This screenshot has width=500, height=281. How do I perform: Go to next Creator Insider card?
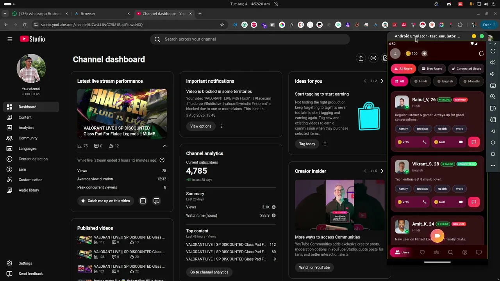click(382, 171)
